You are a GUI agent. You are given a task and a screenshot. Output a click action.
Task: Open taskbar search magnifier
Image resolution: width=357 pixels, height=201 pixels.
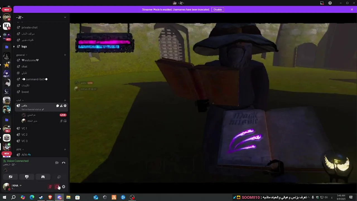[x=13, y=197]
